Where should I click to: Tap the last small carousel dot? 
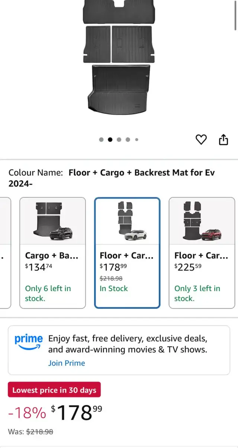136,140
